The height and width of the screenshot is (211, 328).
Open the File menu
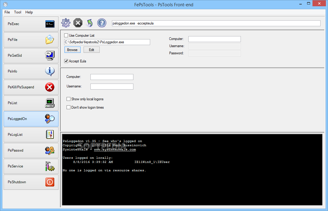click(7, 12)
